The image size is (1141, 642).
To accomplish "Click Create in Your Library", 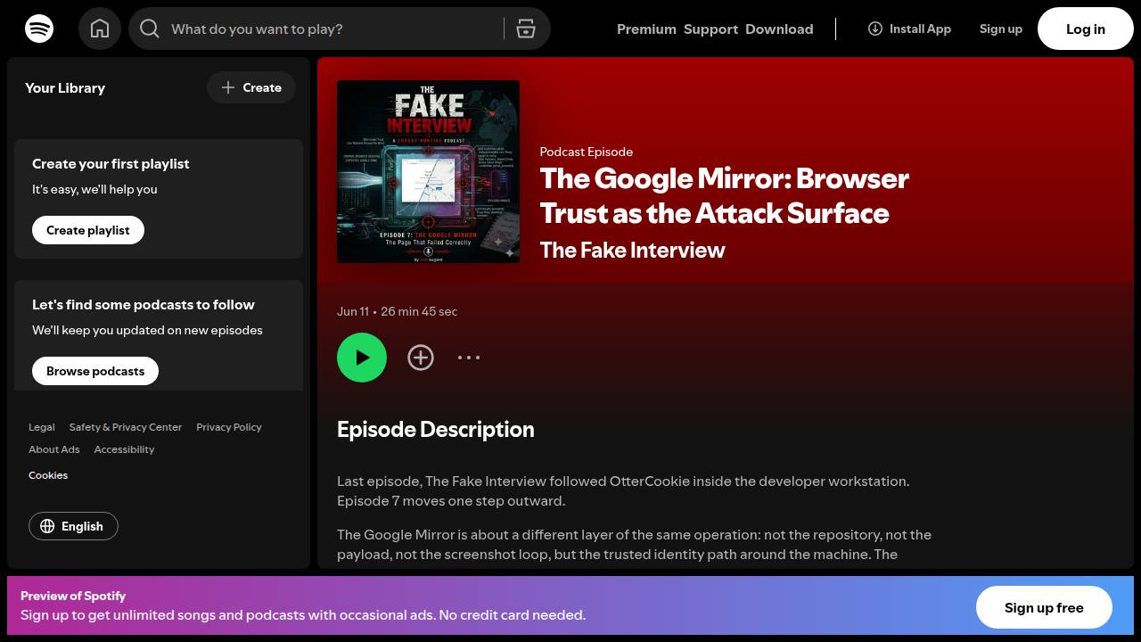I will click(x=251, y=87).
